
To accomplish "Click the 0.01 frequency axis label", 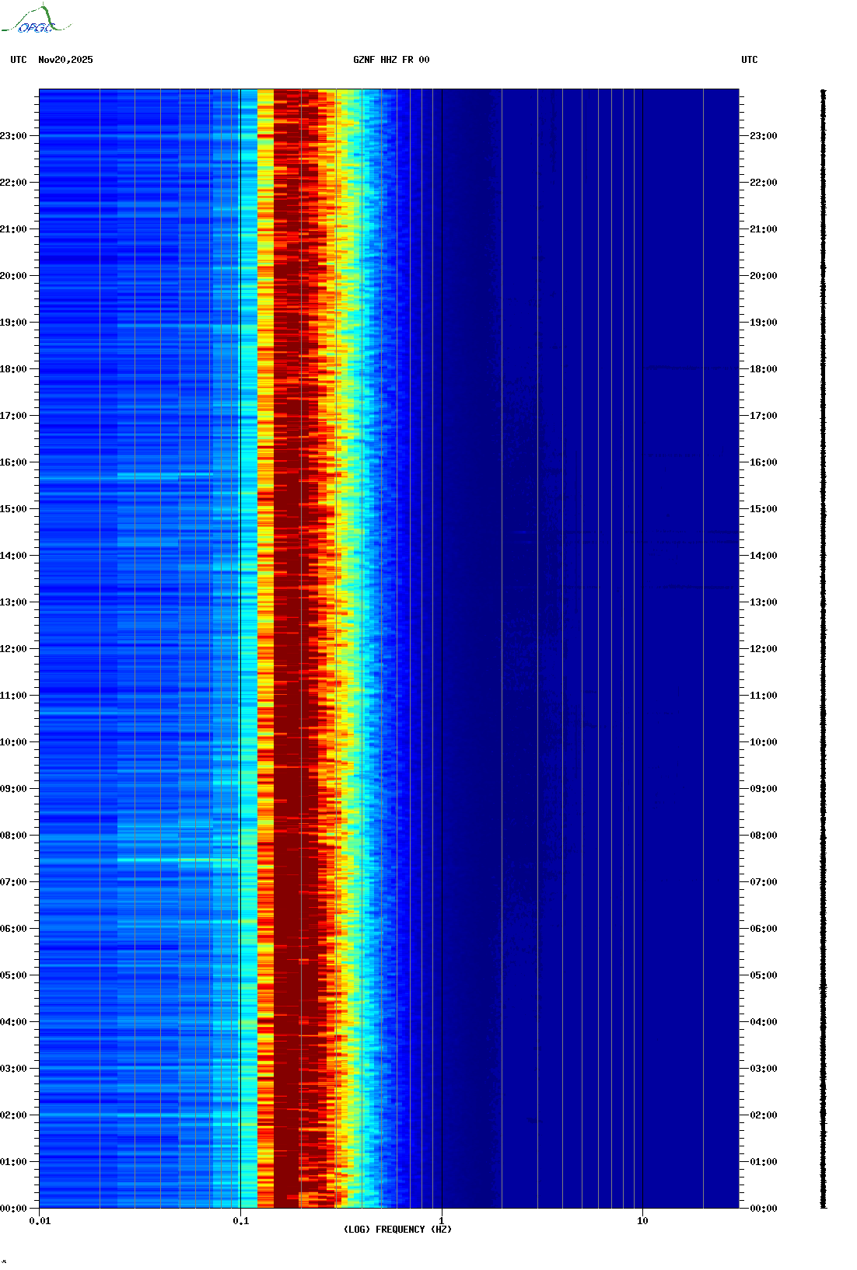I will click(40, 1221).
